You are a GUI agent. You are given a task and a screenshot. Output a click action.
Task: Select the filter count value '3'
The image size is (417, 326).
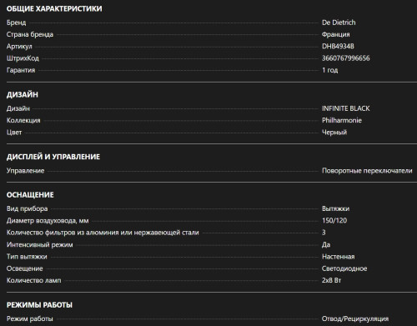pos(324,233)
